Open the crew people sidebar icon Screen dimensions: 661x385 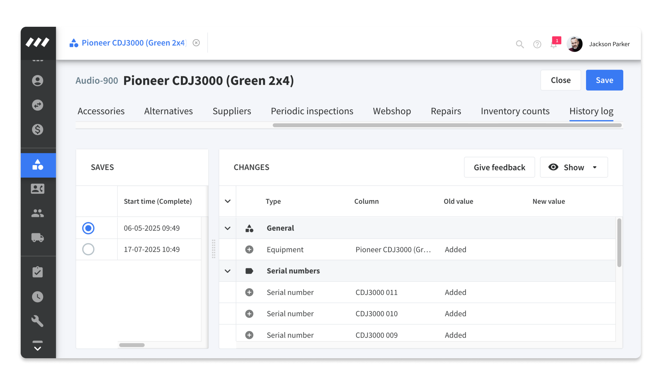37,213
